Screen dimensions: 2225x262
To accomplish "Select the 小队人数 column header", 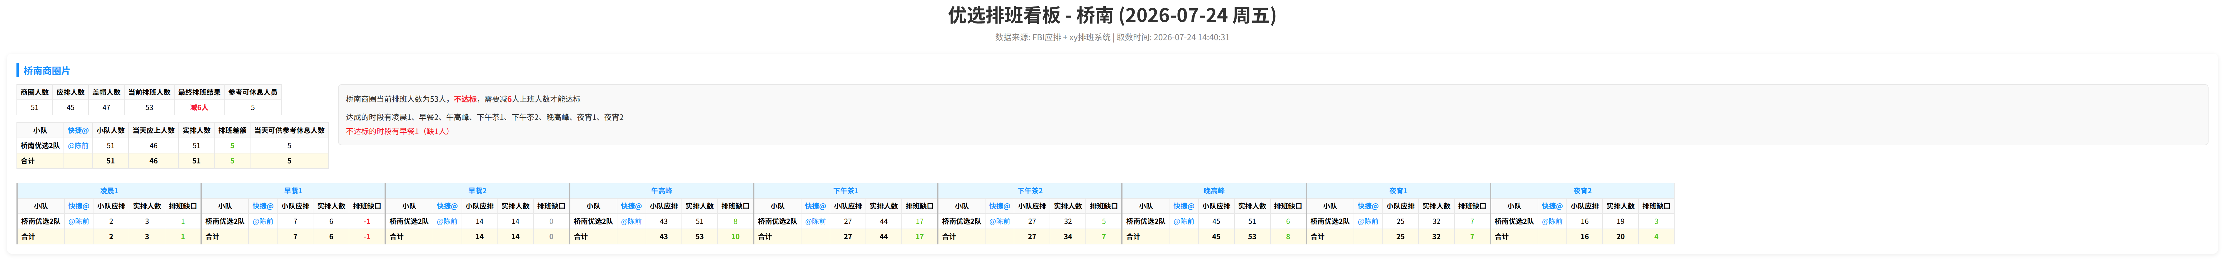I will 111,130.
